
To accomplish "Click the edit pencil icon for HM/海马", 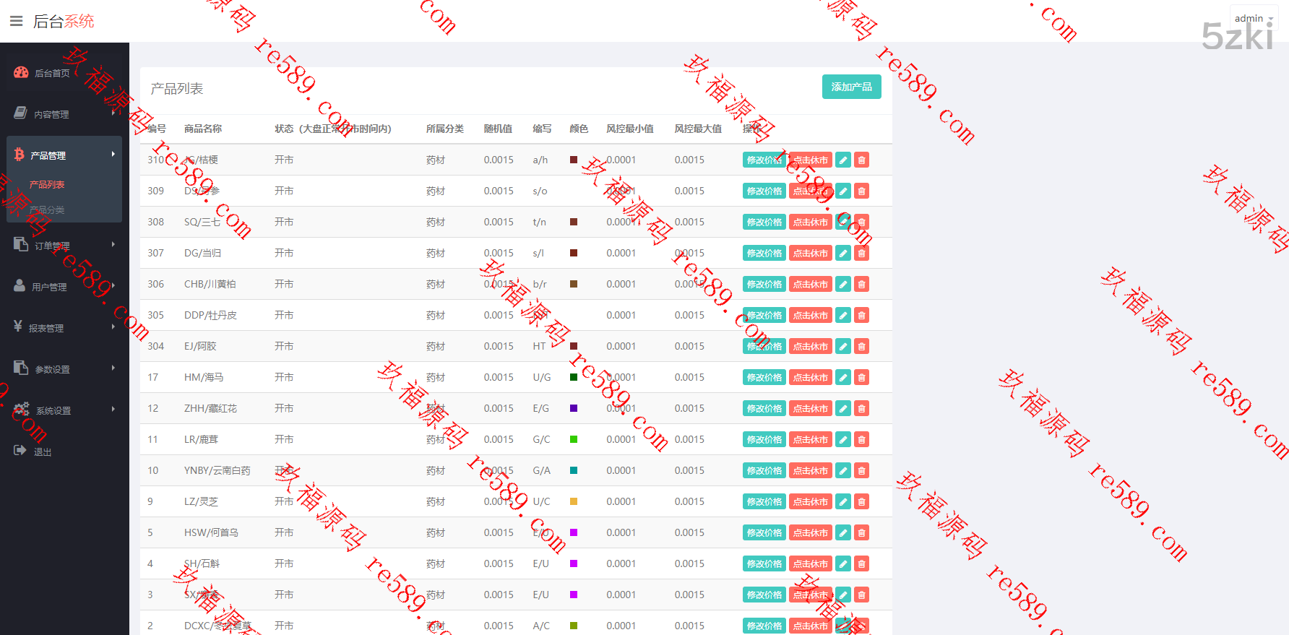I will (842, 377).
